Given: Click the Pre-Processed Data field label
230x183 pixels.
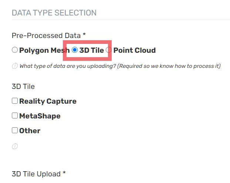Looking at the screenshot, I should [46, 35].
